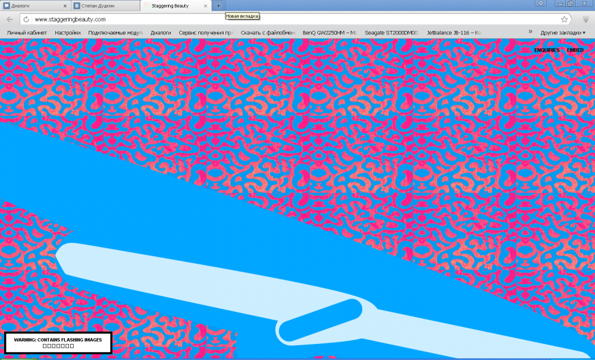Screen dimensions: 595x360
Task: Switch to the Диалоги tab
Action: click(x=30, y=5)
